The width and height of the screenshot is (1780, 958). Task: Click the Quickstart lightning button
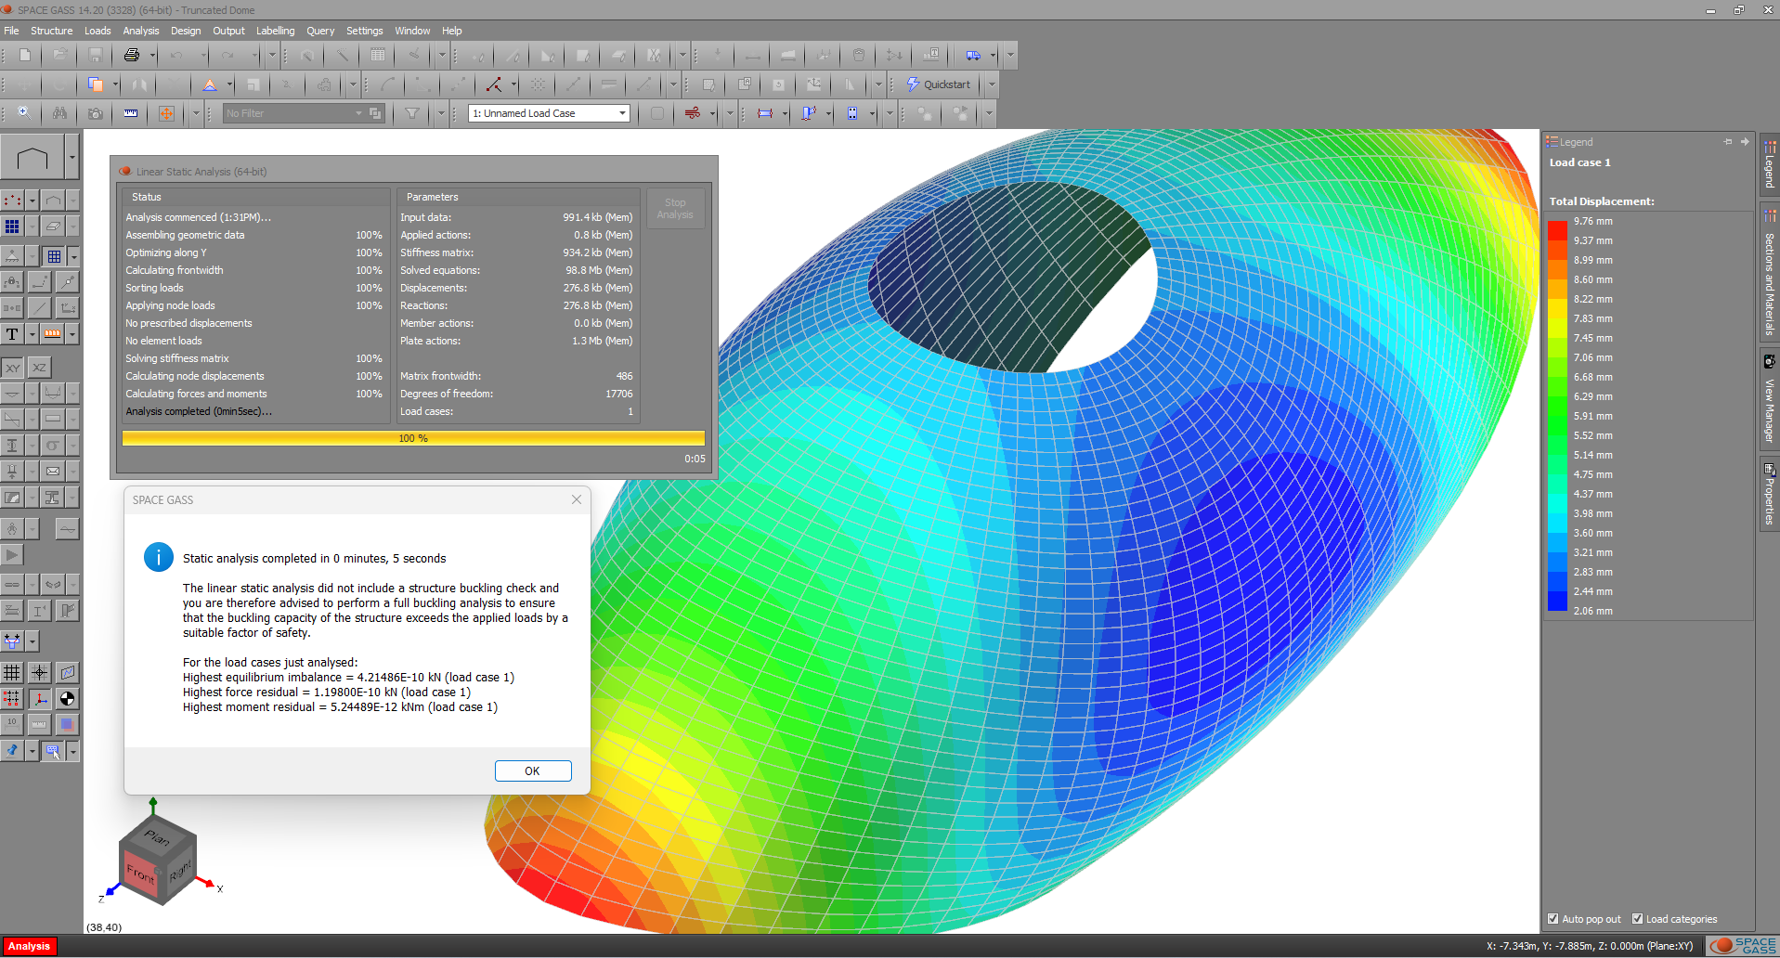click(x=938, y=84)
